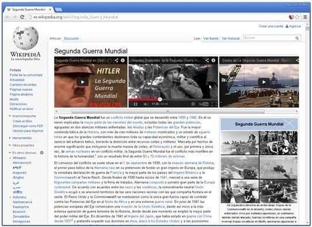Open the Crear un libro link
Screen dimensions: 312x227
22,121
